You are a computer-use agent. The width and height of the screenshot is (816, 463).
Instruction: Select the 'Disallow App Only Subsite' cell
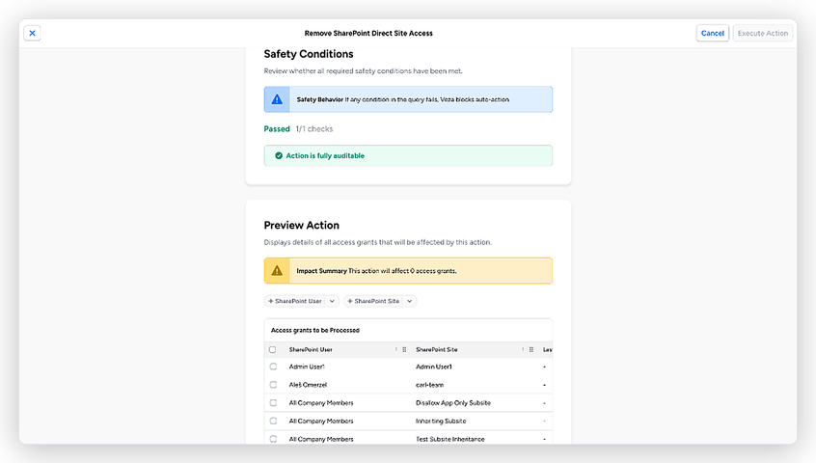coord(453,402)
